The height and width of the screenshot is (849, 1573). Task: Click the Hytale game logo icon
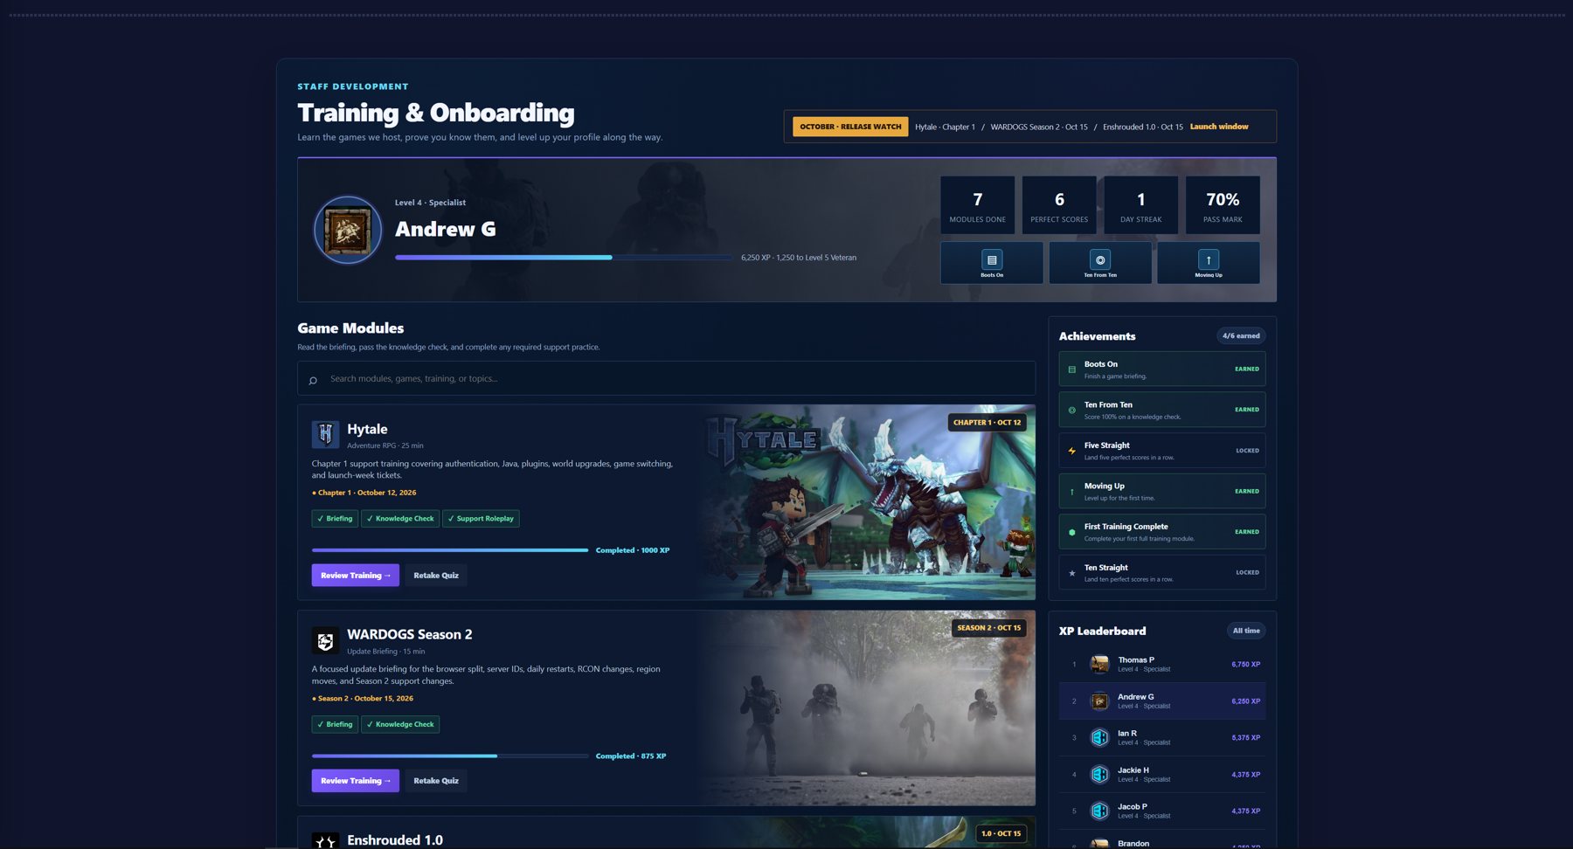[x=325, y=434]
